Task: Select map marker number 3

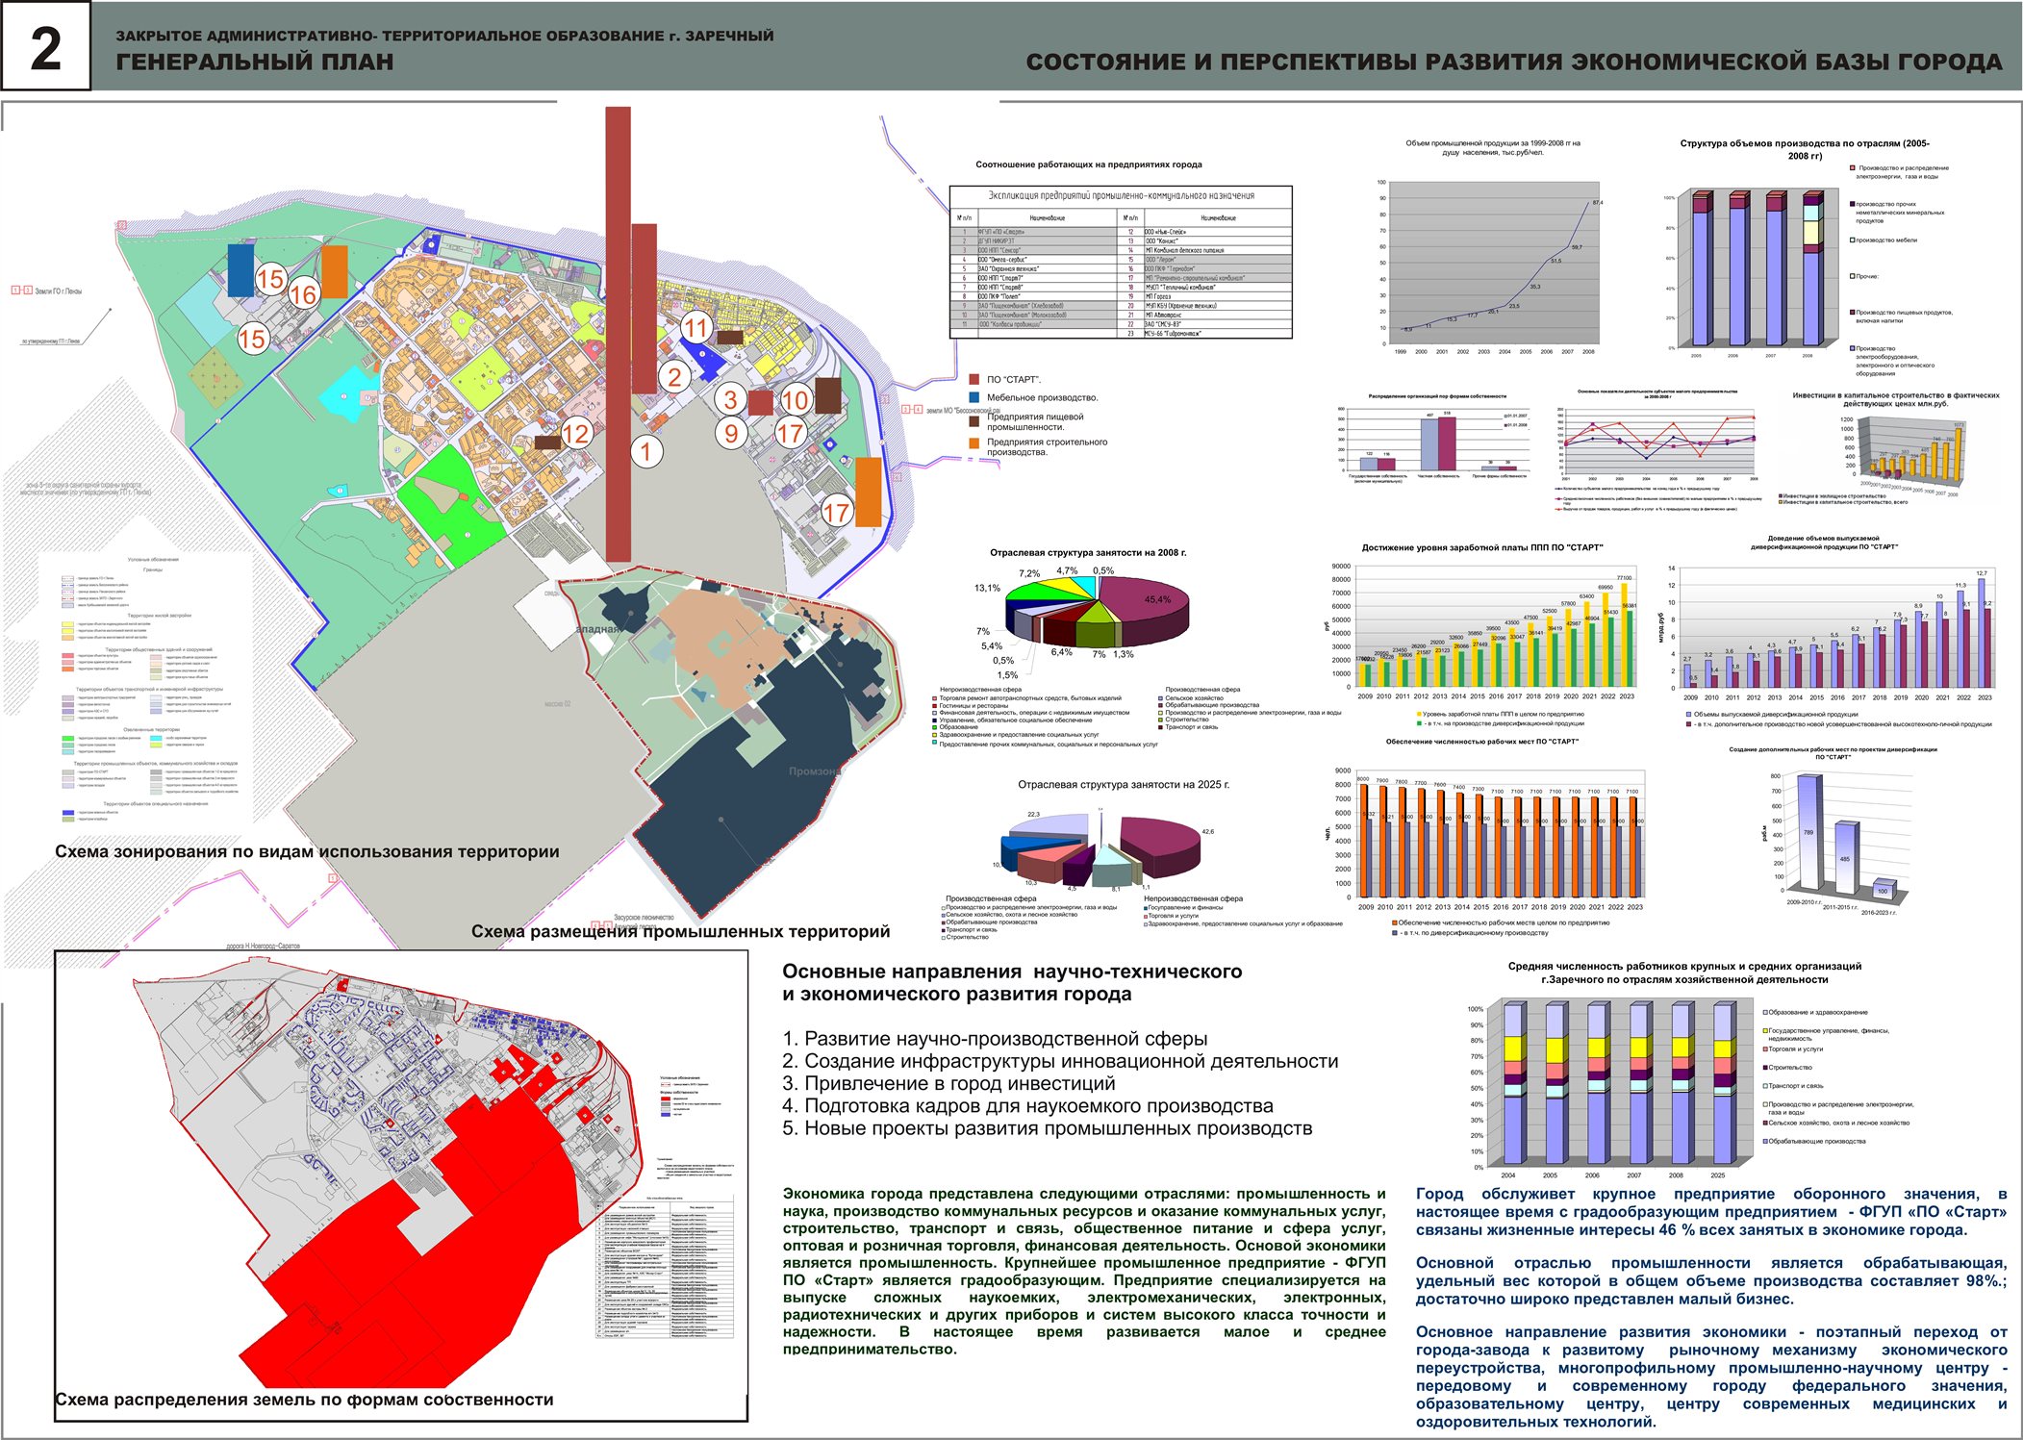Action: click(731, 399)
